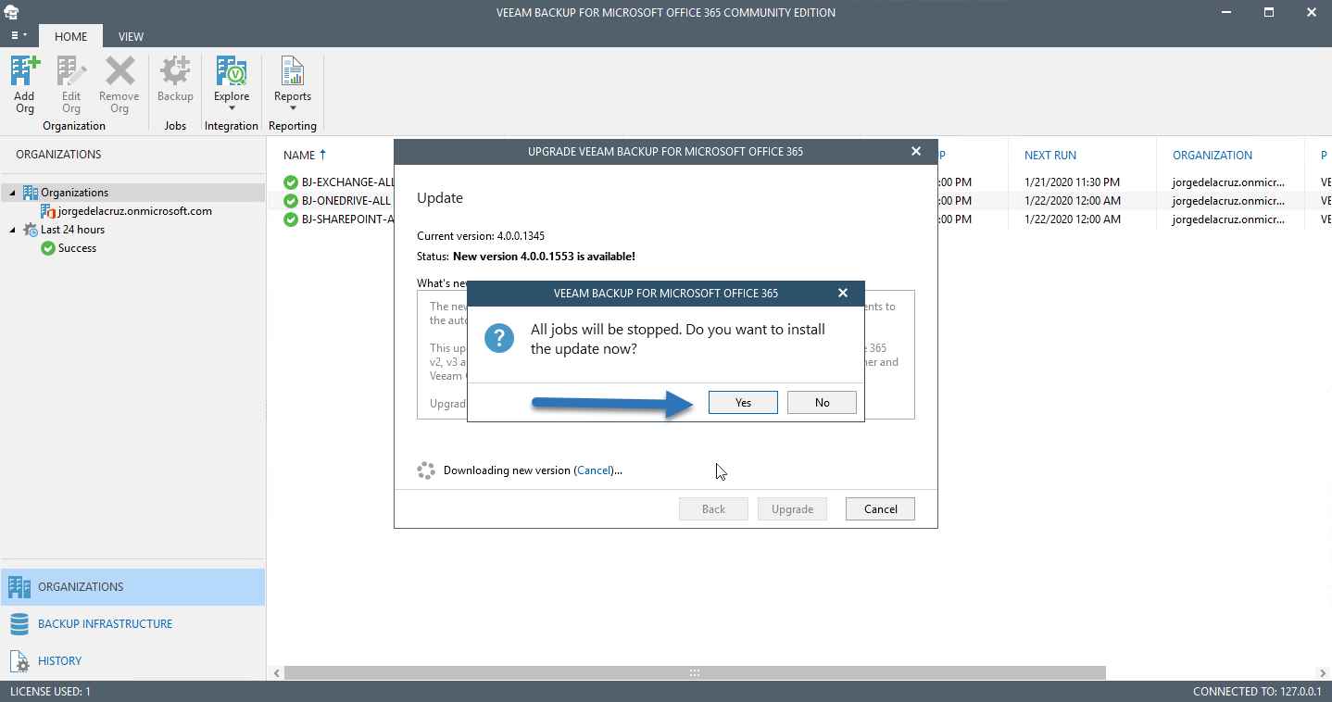Click the blue question mark icon in the dialog
Image resolution: width=1332 pixels, height=702 pixels.
tap(499, 338)
